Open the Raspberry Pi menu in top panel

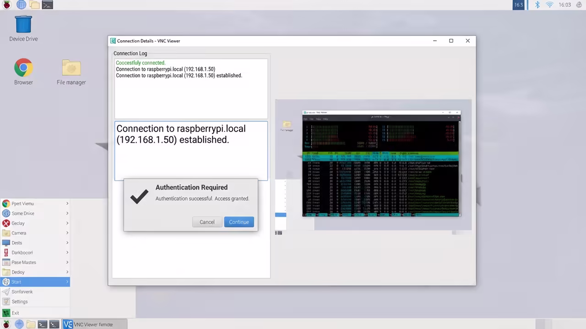click(7, 5)
